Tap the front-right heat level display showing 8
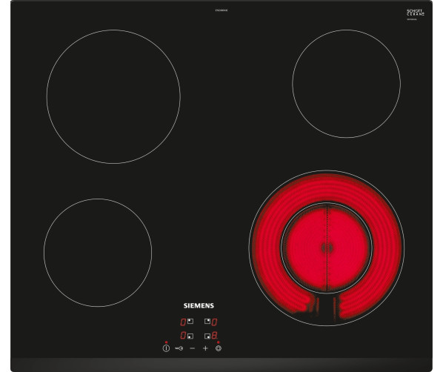The image size is (443, 372). (214, 336)
